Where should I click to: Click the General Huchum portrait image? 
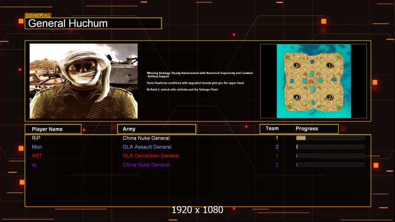[84, 81]
